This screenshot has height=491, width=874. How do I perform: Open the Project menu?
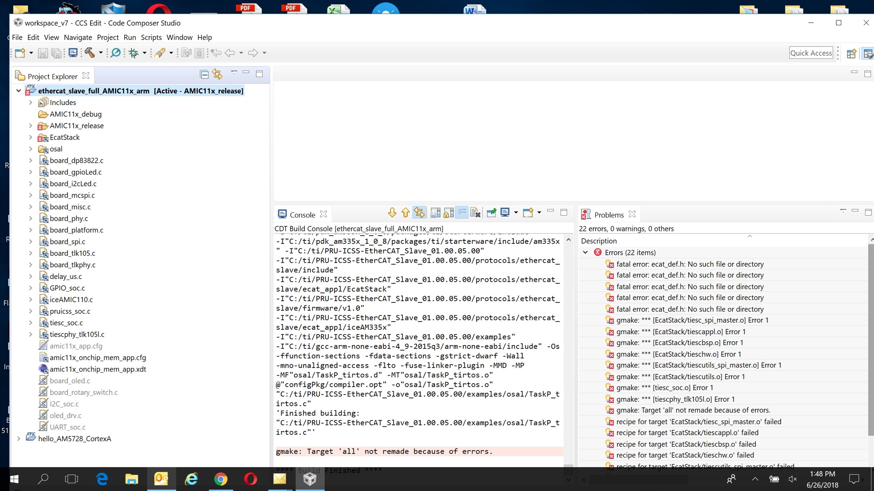108,37
